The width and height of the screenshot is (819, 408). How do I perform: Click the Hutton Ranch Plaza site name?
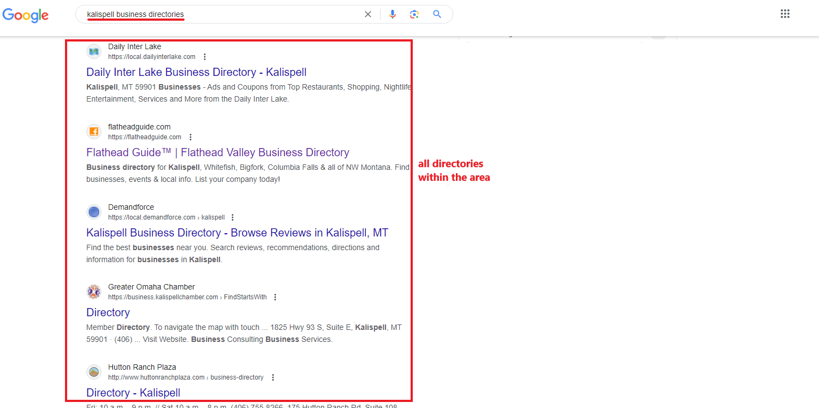[142, 367]
